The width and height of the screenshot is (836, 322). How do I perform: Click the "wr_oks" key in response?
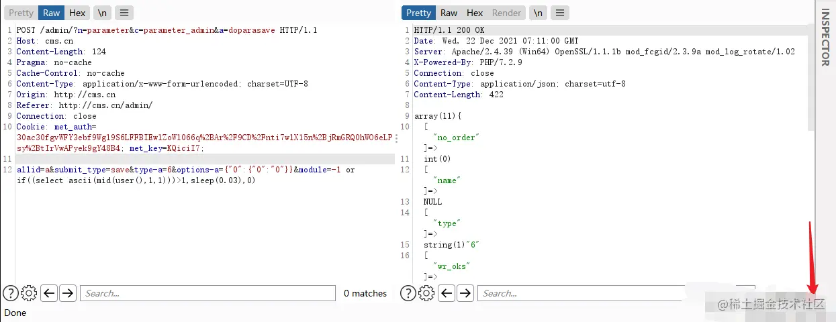coord(451,266)
